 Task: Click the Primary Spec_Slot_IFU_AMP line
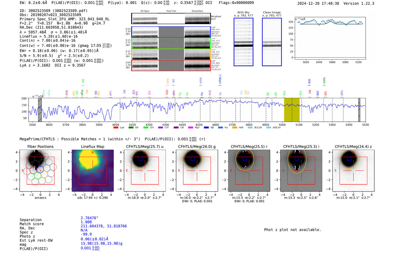(x=64, y=19)
